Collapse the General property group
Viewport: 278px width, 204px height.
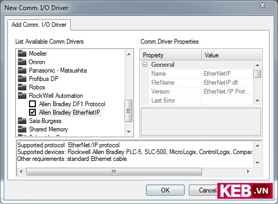tap(145, 65)
